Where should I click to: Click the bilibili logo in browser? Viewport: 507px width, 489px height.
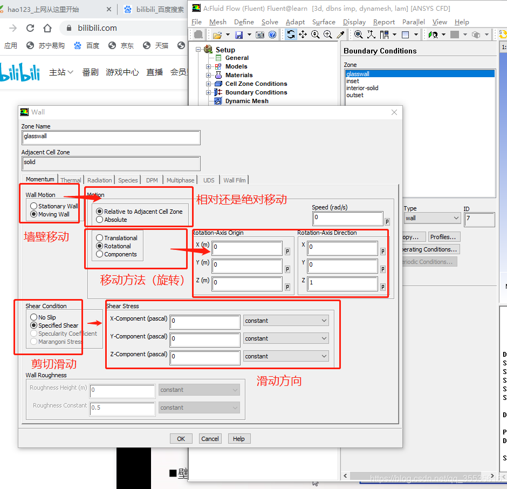pos(19,72)
